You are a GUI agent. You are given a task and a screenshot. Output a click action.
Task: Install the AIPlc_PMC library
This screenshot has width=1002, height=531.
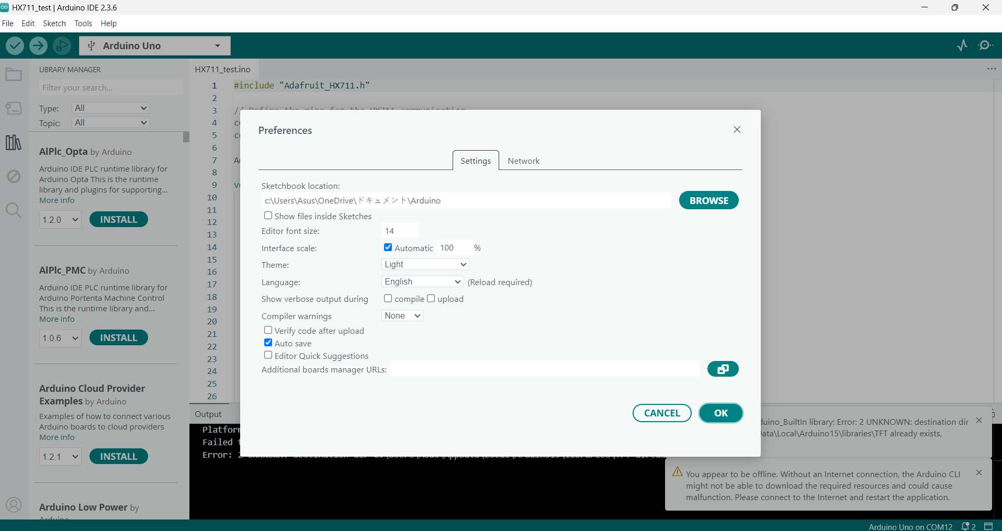[x=119, y=338]
